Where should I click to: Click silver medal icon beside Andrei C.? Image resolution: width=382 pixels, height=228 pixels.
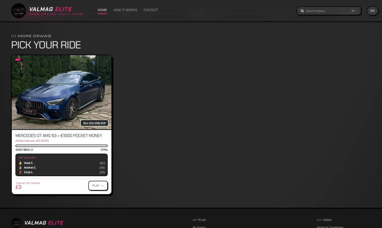[20, 167]
